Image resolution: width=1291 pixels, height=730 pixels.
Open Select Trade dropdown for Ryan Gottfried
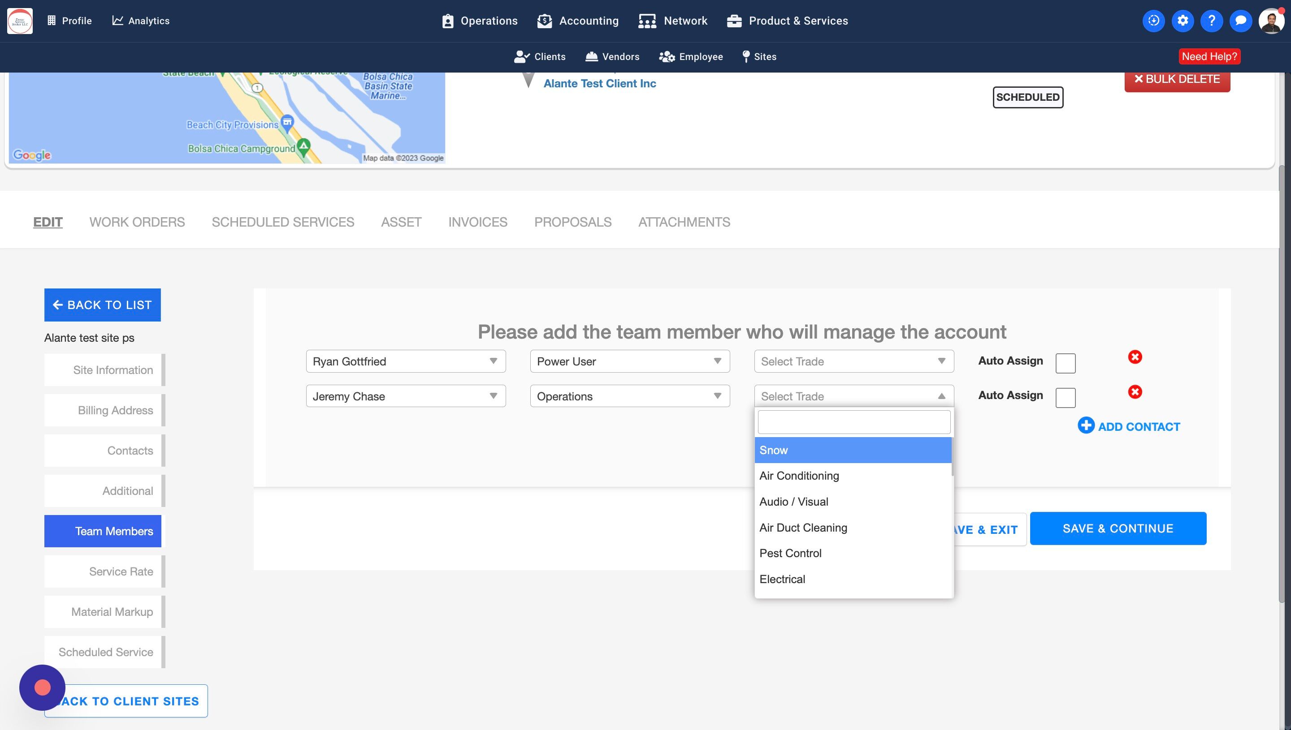tap(853, 361)
